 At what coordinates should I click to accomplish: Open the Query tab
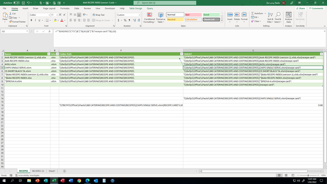pos(150,9)
